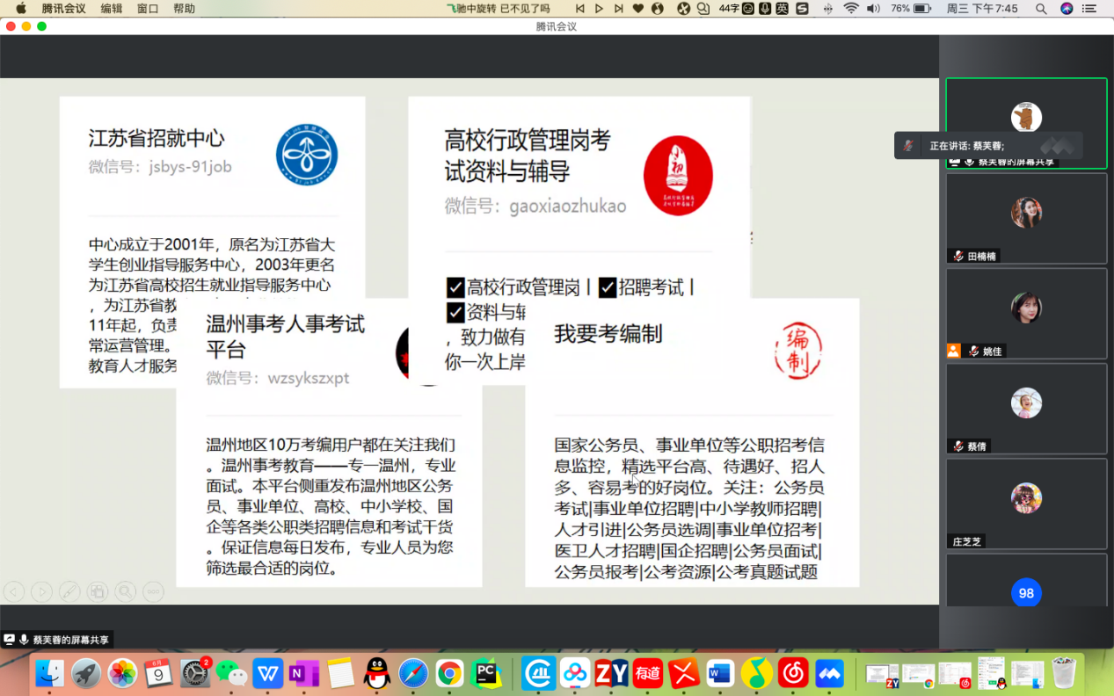This screenshot has height=696, width=1114.
Task: Select participant 姚佳's video tile
Action: (x=1026, y=313)
